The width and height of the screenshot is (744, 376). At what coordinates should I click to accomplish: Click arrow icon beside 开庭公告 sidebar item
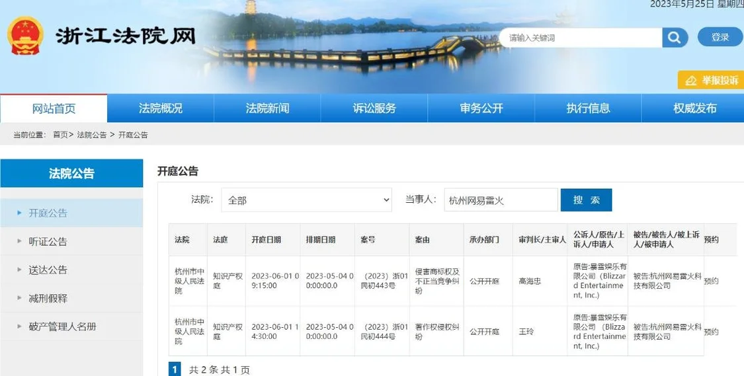19,213
